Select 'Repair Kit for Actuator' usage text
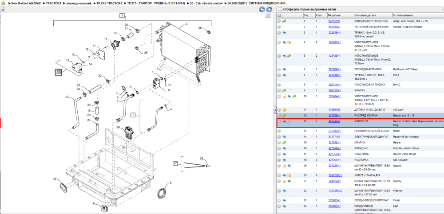This screenshot has height=214, width=444. click(x=406, y=137)
